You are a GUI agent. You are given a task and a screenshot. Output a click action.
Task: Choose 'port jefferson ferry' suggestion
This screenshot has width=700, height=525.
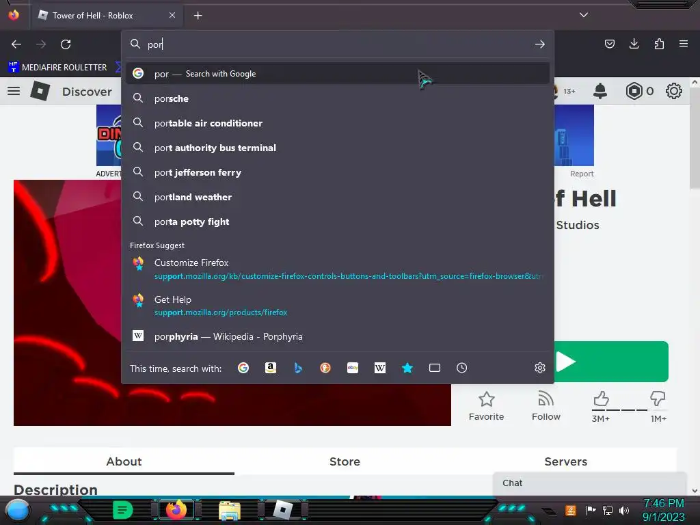click(x=338, y=172)
